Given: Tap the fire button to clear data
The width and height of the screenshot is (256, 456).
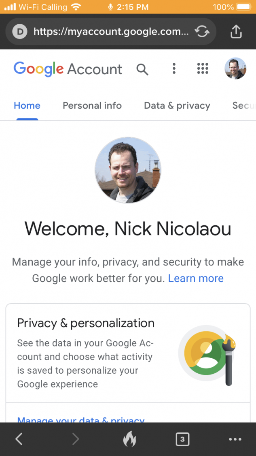Looking at the screenshot, I should 129,439.
